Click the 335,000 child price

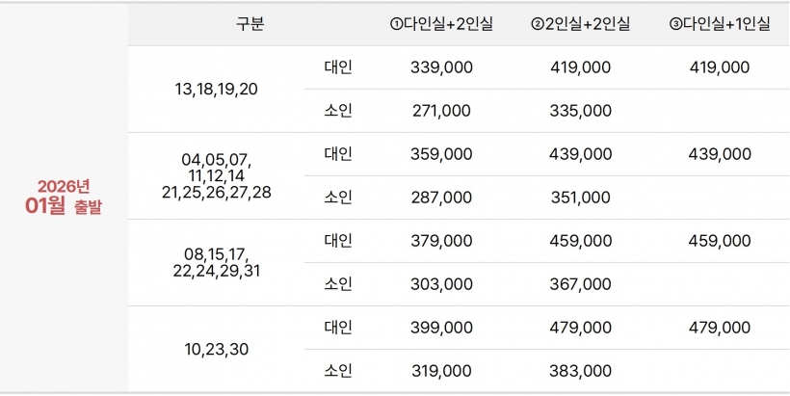[x=581, y=111]
